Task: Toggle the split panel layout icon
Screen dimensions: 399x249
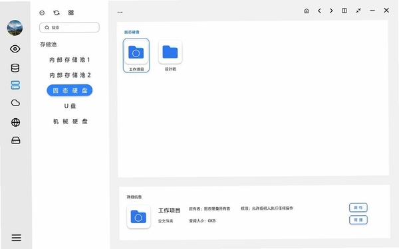Action: click(344, 11)
